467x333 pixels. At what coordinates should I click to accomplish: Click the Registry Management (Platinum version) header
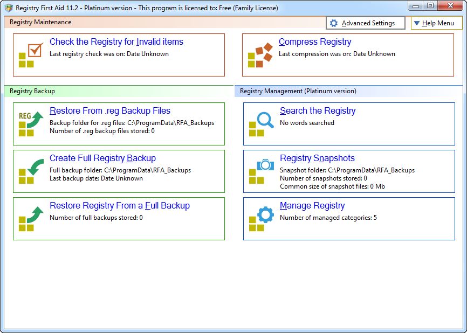click(298, 91)
